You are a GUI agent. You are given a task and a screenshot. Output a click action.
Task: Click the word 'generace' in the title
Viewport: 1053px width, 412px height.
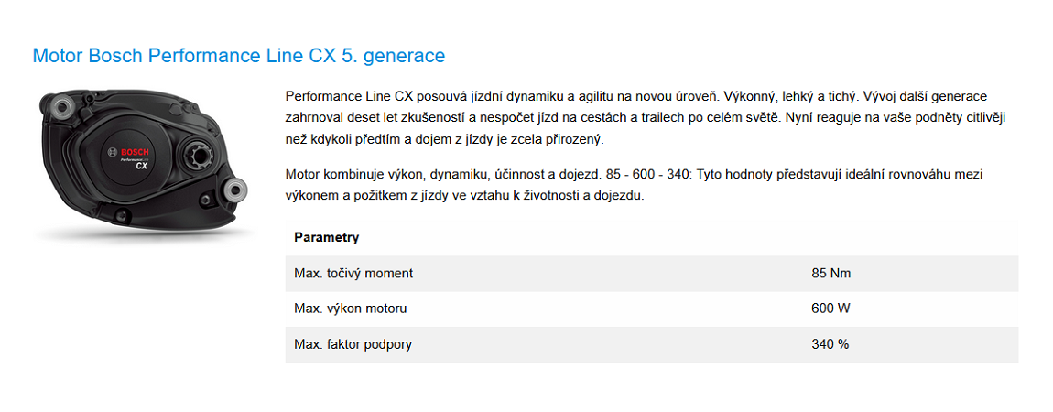point(405,56)
